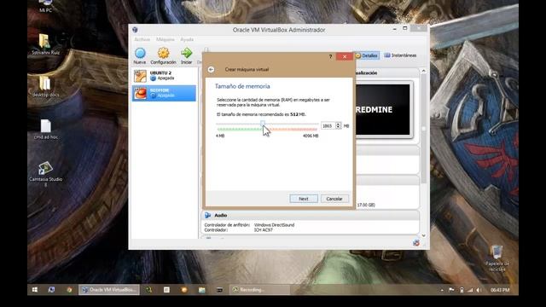Screen dimensions: 546x307
Task: Open the Archivo menu
Action: point(142,40)
